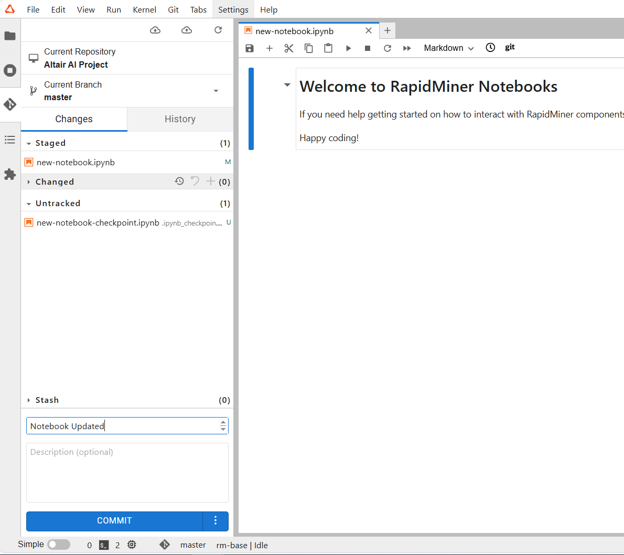Push committed changes cloud upload icon

[x=187, y=30]
